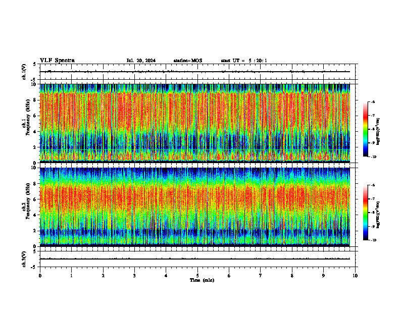Click the time axis tick label '10'
The image size is (400, 309).
(355, 276)
